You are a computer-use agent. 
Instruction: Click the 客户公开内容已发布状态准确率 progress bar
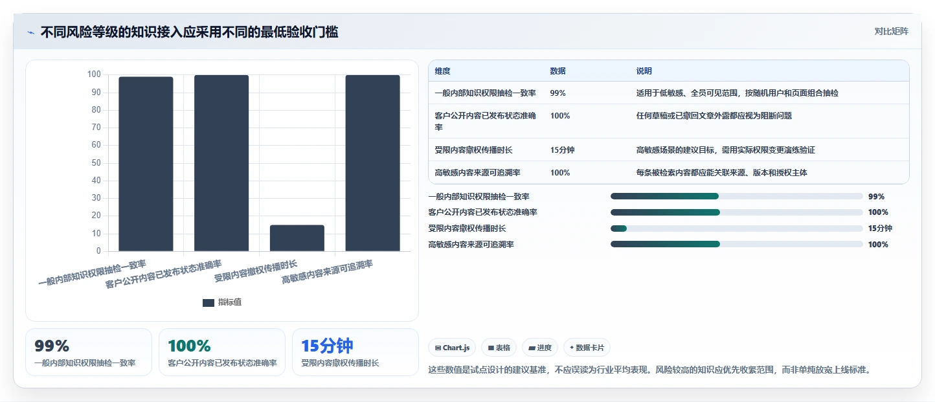pyautogui.click(x=736, y=212)
